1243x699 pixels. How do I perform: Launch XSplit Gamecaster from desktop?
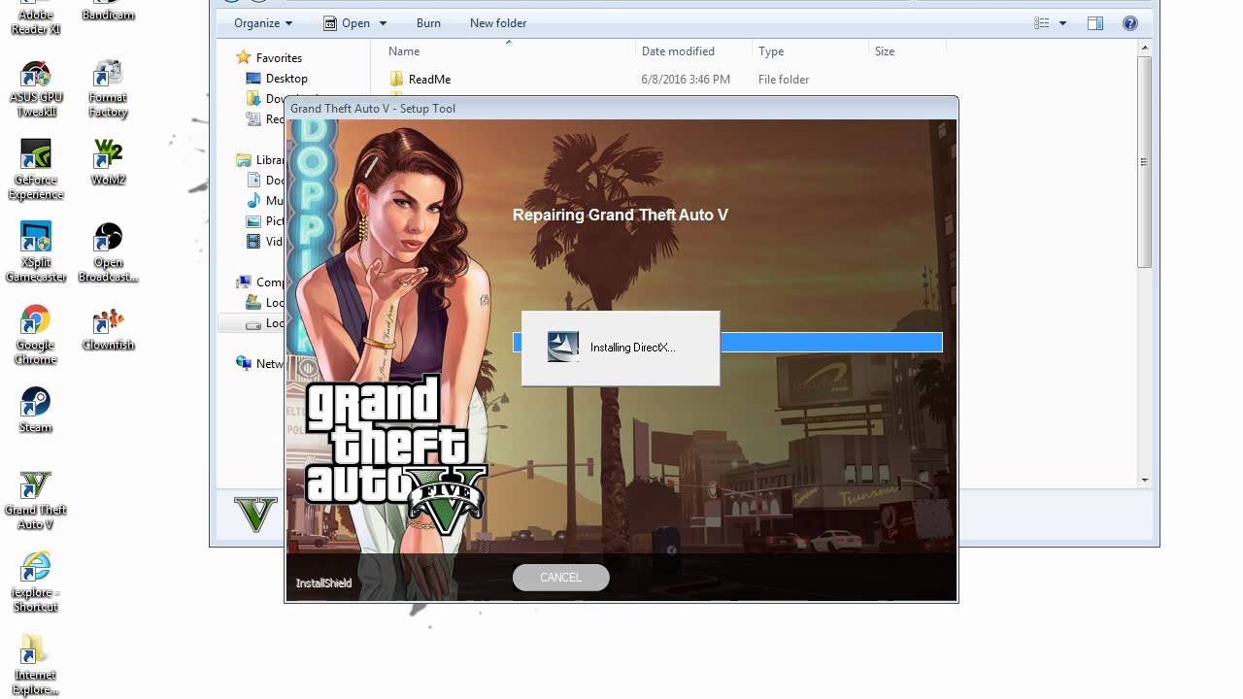coord(36,253)
